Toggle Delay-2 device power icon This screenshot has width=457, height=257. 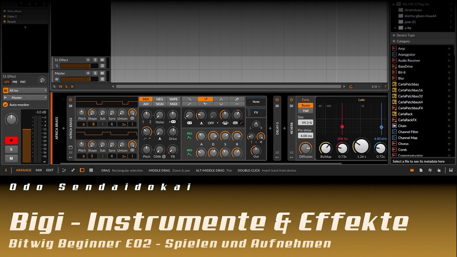tap(277, 100)
